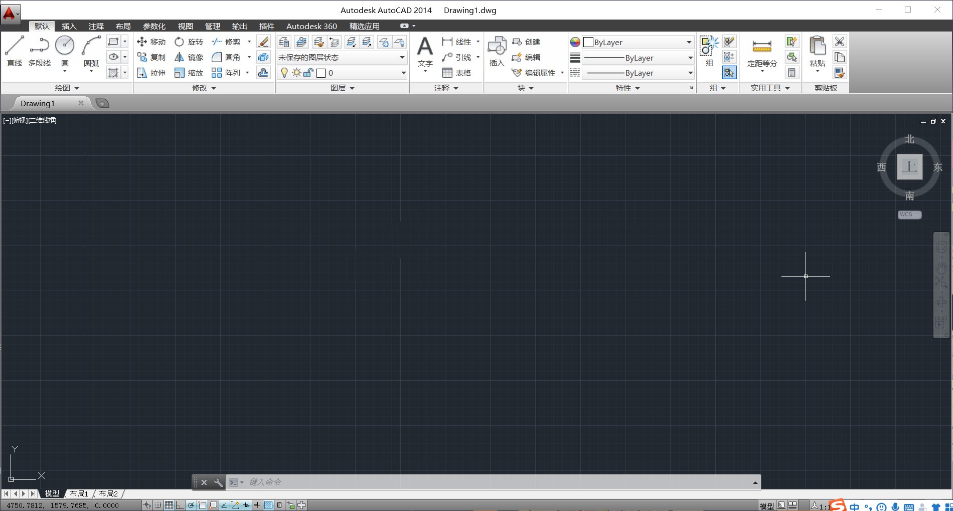The width and height of the screenshot is (953, 511).
Task: Click the Linear dimension (线性) tool
Action: pyautogui.click(x=457, y=42)
